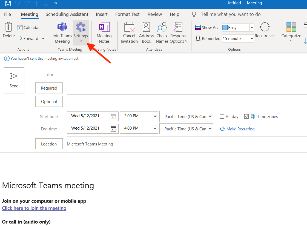Click the Undo arrow in quick access toolbar
The image size is (307, 226).
tap(18, 3)
